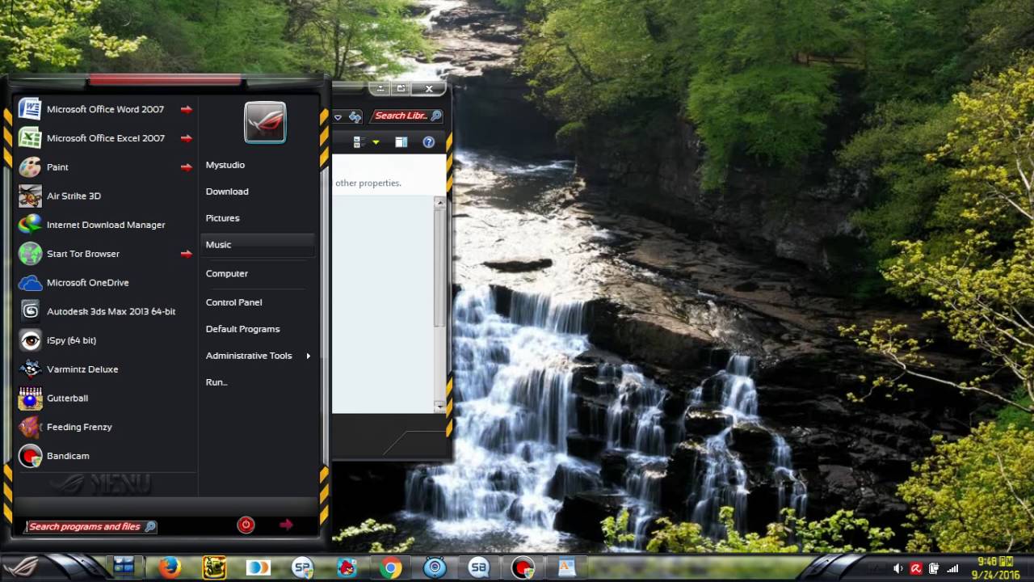Launch Air Strike 3D game
Screen dimensions: 1034x582
105,196
